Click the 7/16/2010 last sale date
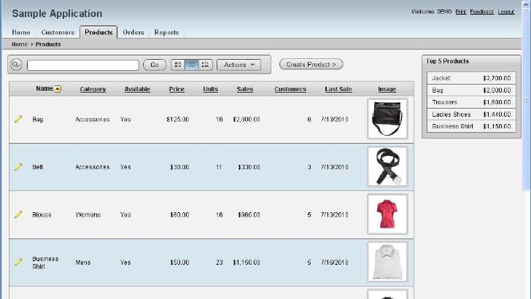 pos(335,263)
